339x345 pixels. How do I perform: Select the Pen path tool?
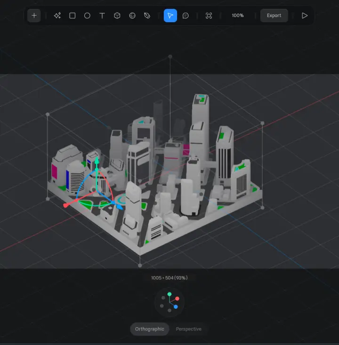[x=147, y=16]
